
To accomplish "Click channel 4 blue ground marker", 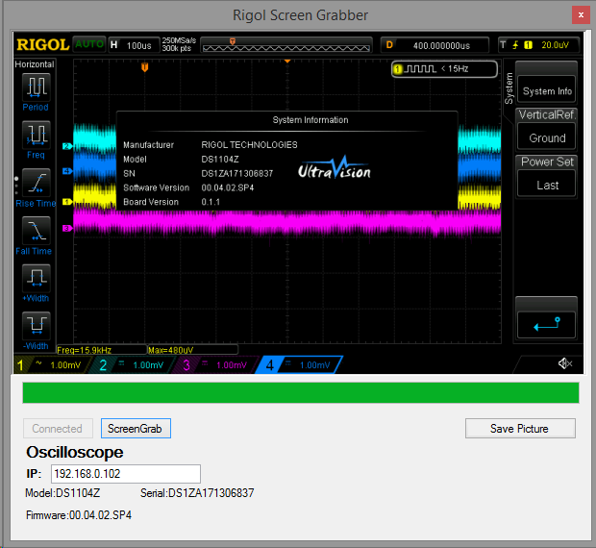I will [x=67, y=171].
